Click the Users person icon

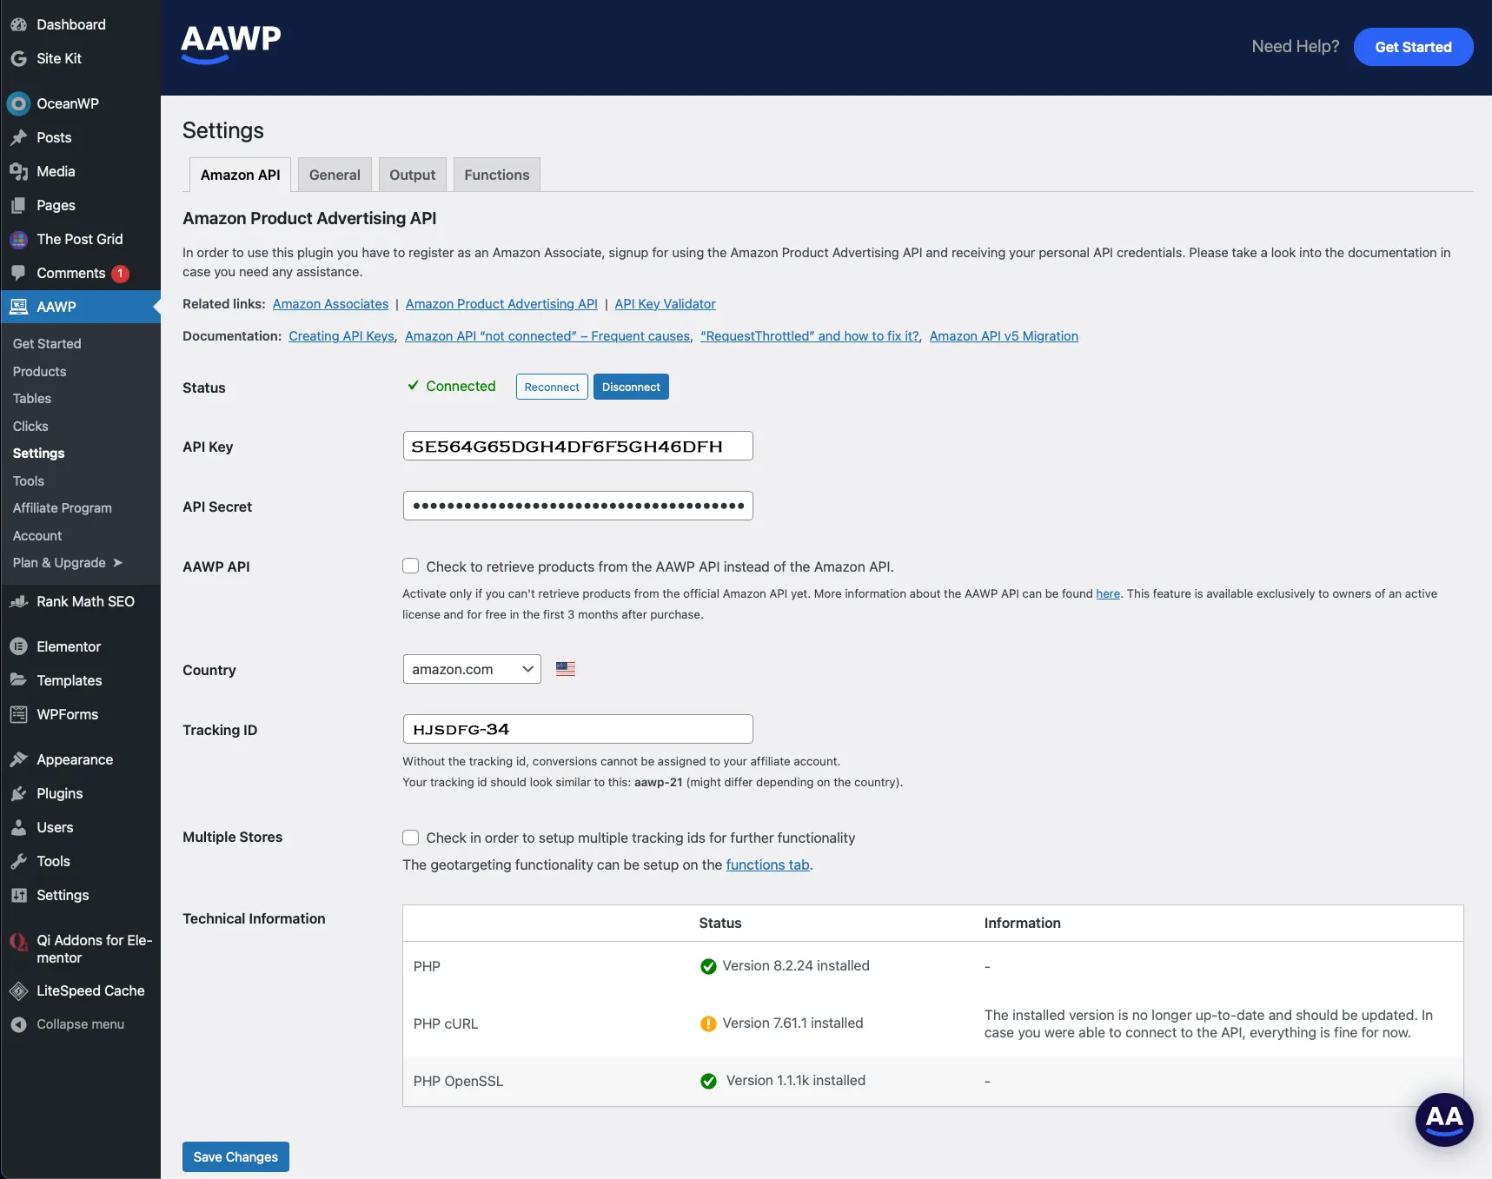click(18, 827)
